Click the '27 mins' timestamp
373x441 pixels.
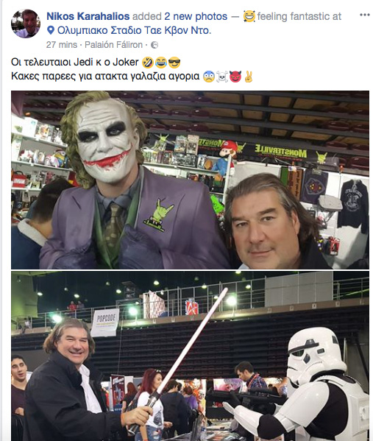click(x=62, y=45)
